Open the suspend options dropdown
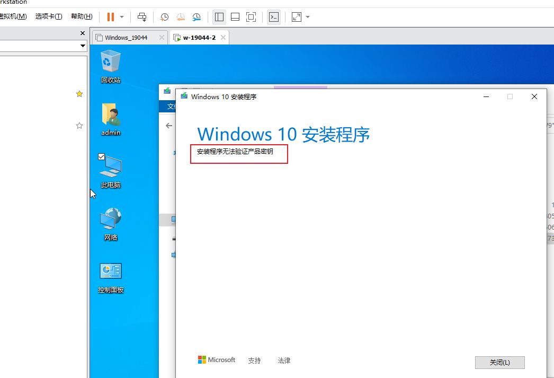 pos(121,16)
